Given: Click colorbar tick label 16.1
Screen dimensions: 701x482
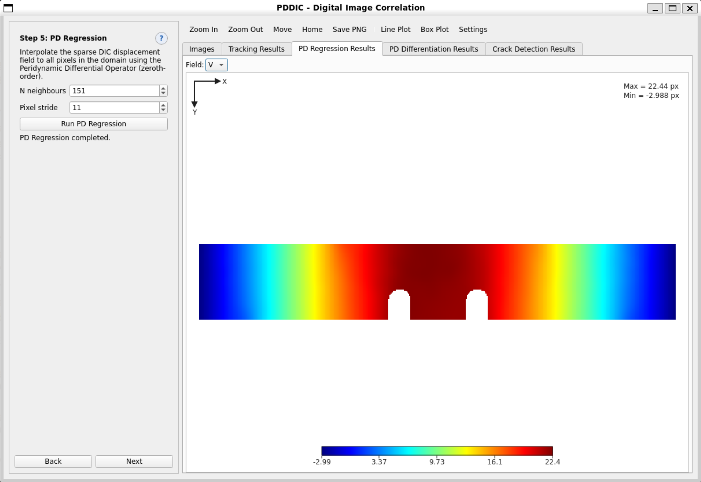Looking at the screenshot, I should click(x=495, y=462).
